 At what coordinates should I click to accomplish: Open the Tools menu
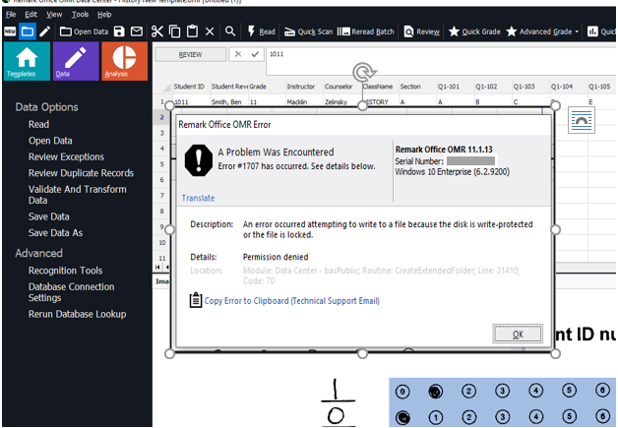point(80,15)
